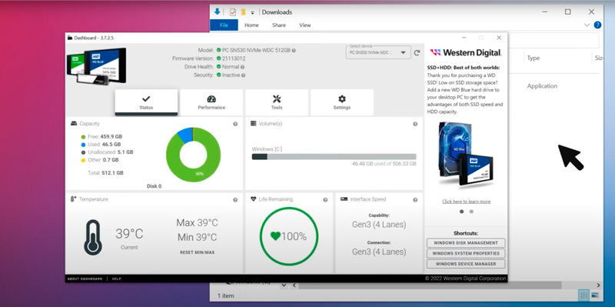Open help for the Temperature panel
The height and width of the screenshot is (307, 615).
pos(235,200)
